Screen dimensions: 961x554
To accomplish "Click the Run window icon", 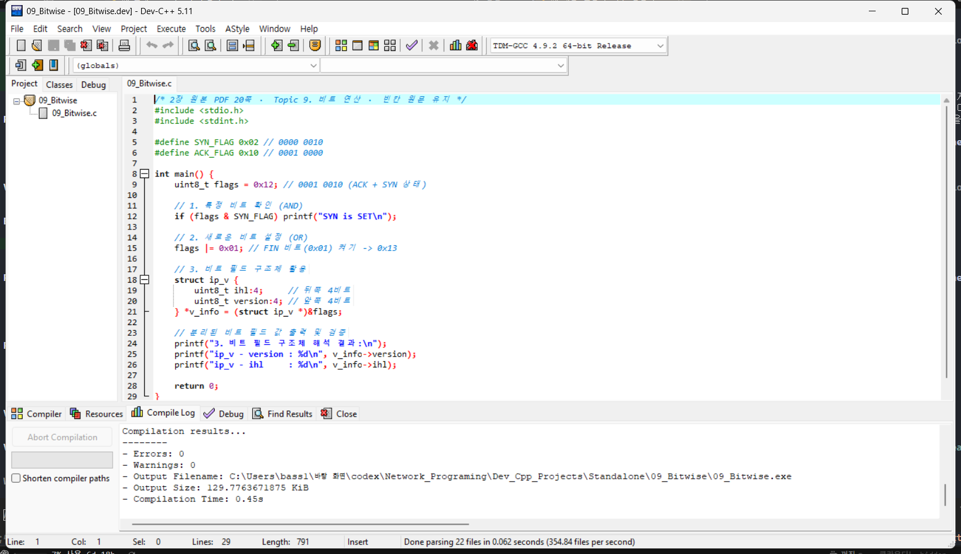I will 357,46.
